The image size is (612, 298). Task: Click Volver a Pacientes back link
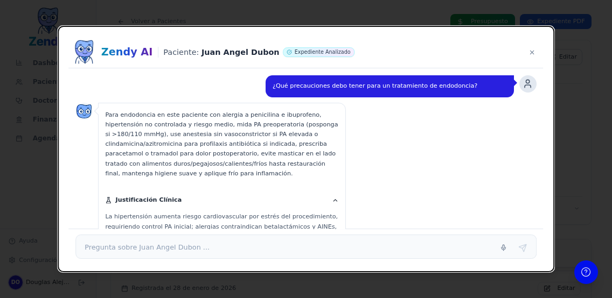(x=152, y=22)
